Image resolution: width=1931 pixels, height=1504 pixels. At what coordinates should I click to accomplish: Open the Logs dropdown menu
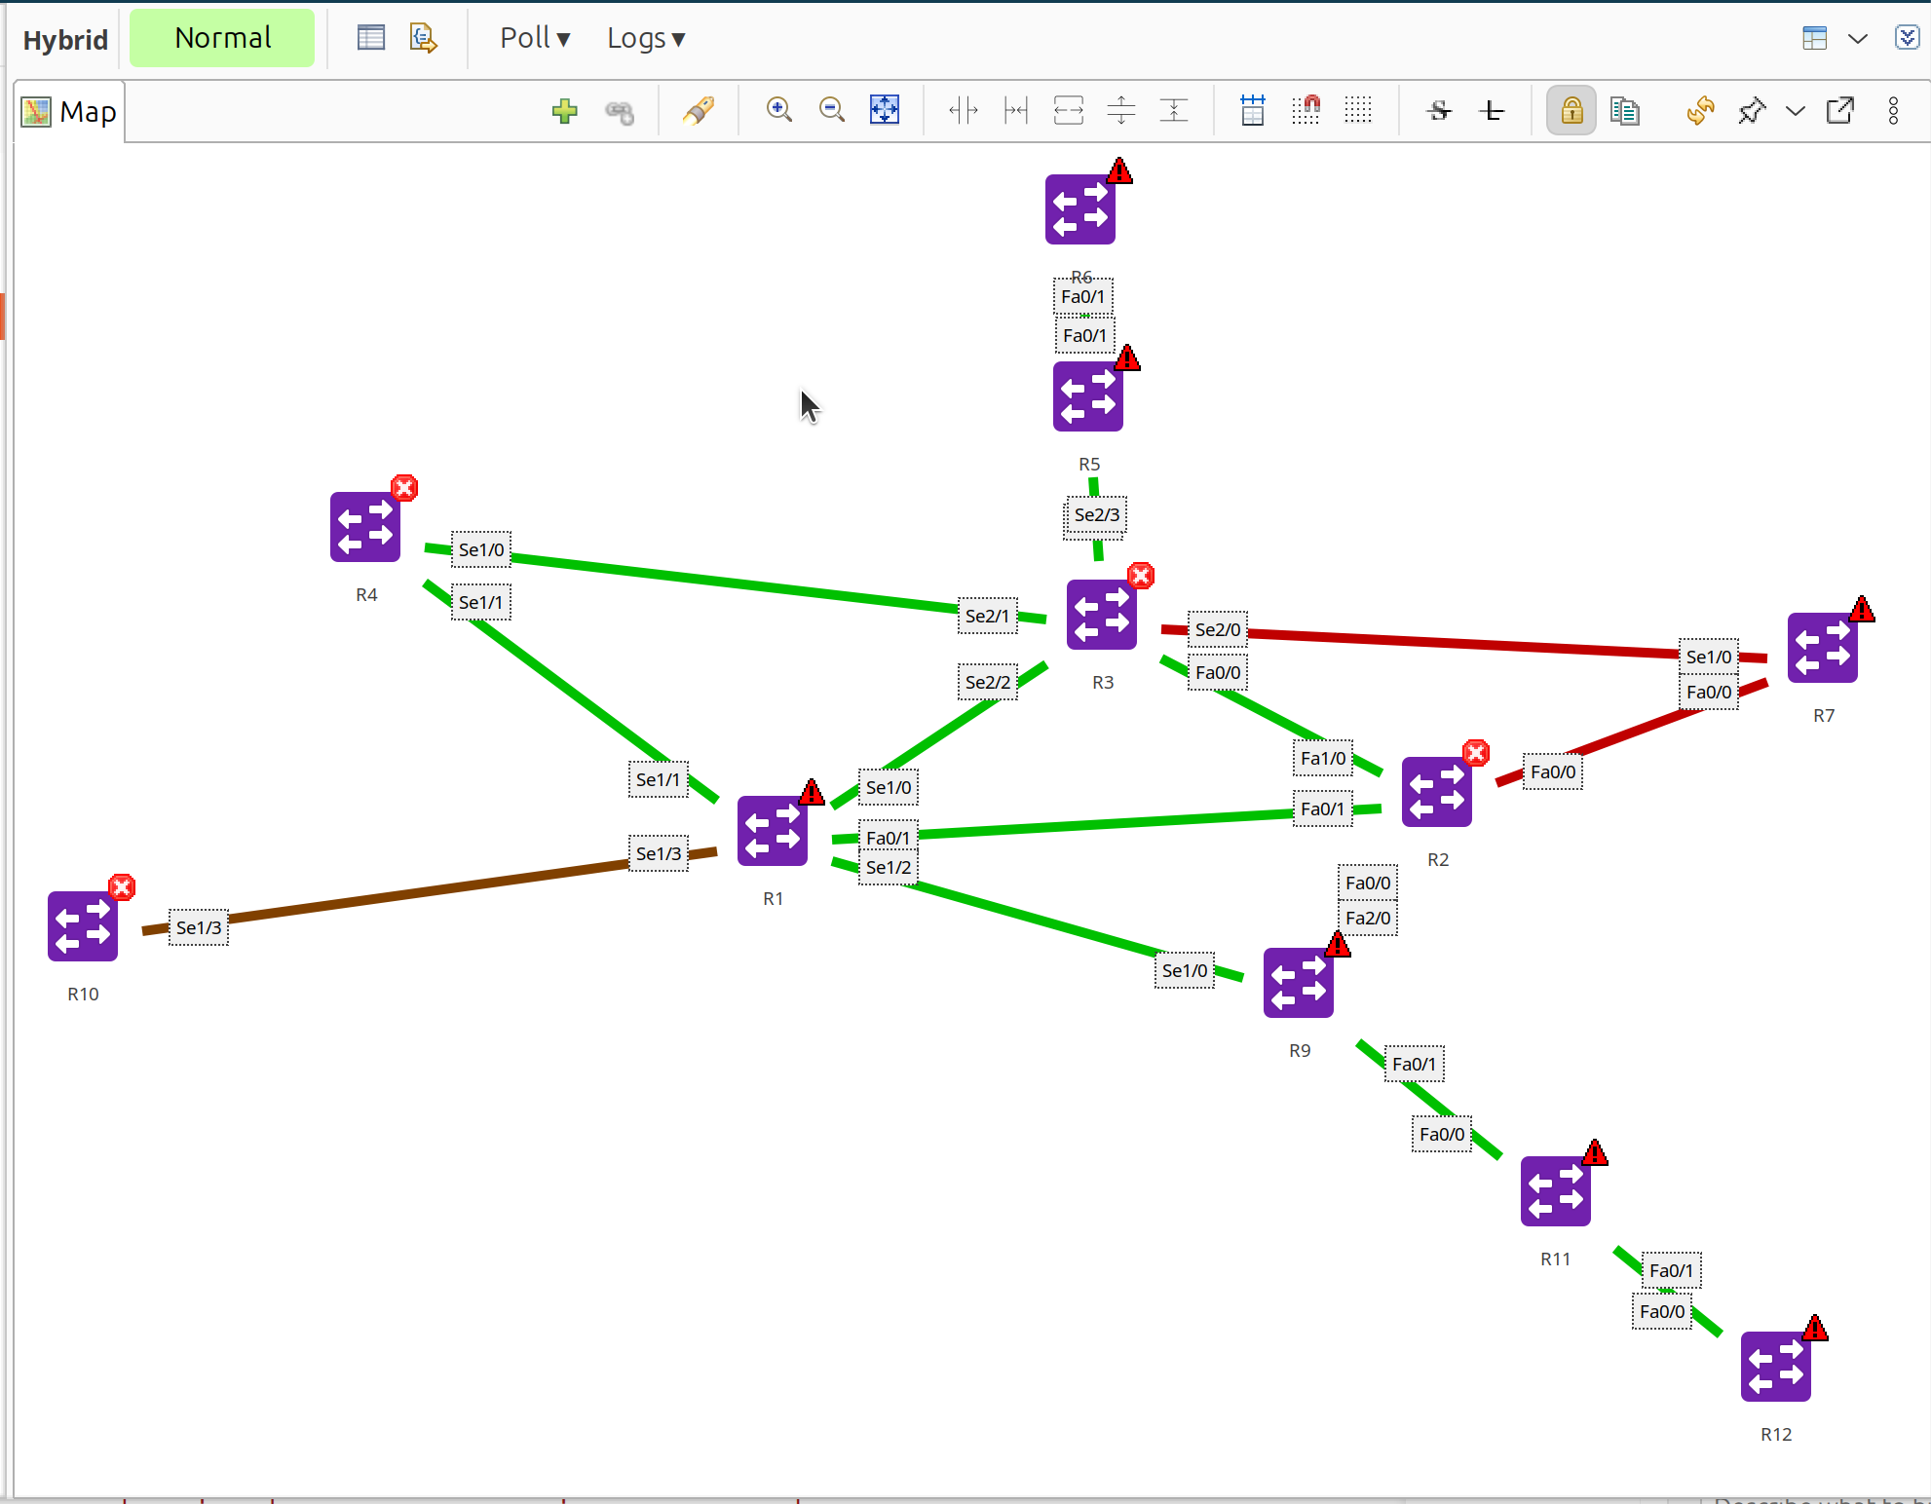click(645, 38)
